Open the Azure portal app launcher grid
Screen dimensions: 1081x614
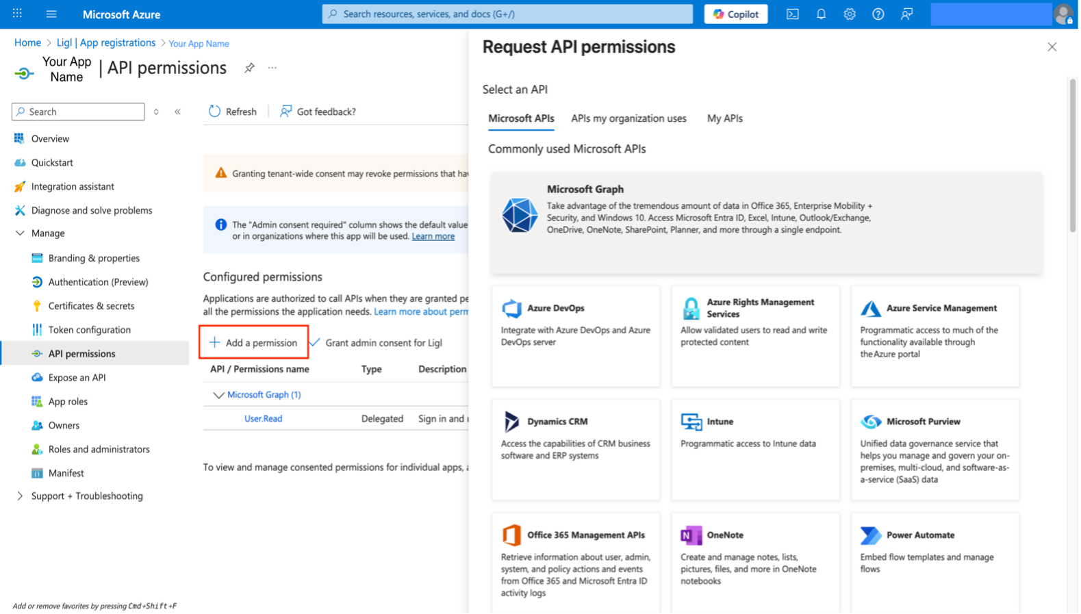click(x=17, y=14)
